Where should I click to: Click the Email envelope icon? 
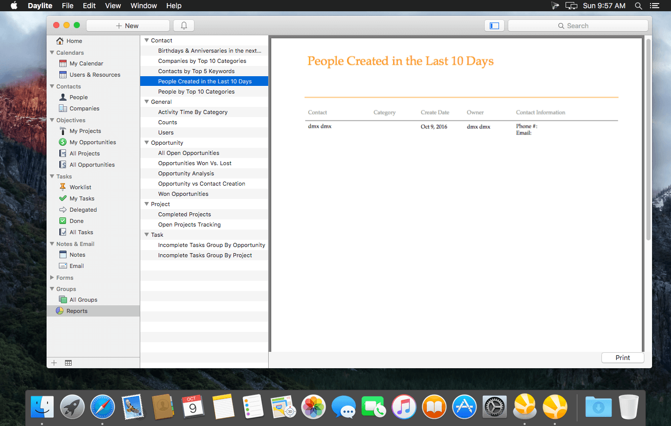(63, 266)
